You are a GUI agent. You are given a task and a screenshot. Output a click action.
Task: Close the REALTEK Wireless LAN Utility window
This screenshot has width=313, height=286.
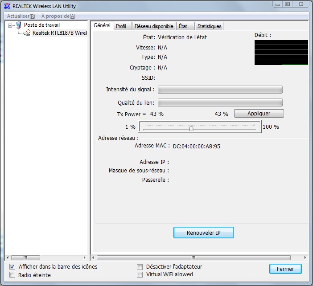click(x=301, y=4)
